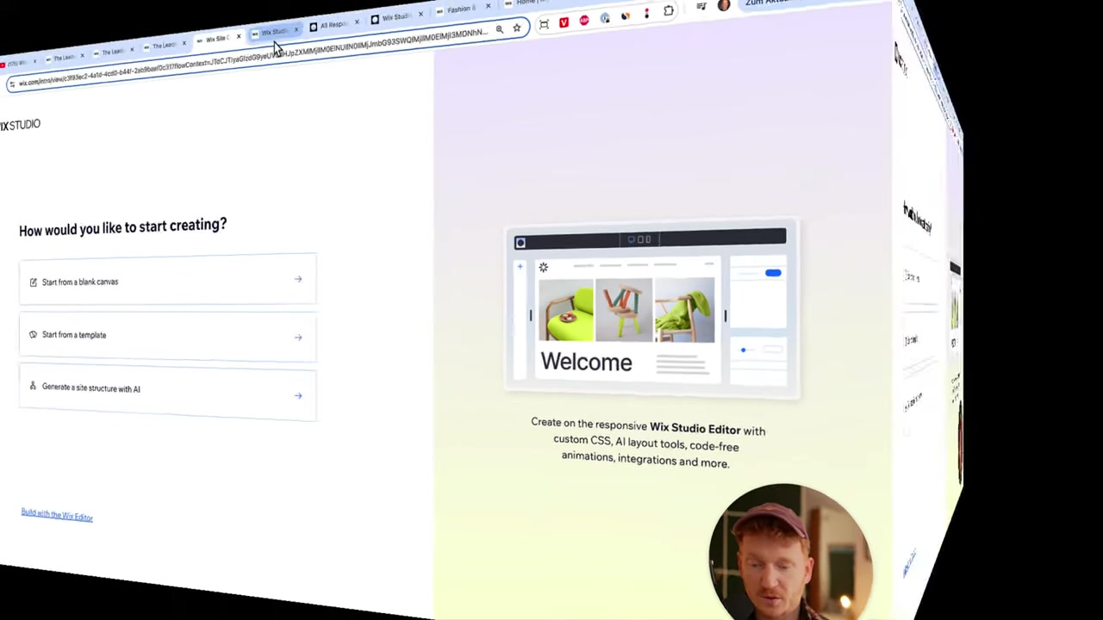Choose Start from a blank canvas option

click(x=167, y=280)
